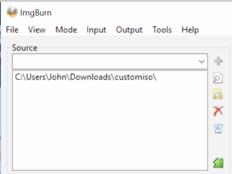Open the File menu
Viewport: 232px width, 174px height.
tap(12, 30)
